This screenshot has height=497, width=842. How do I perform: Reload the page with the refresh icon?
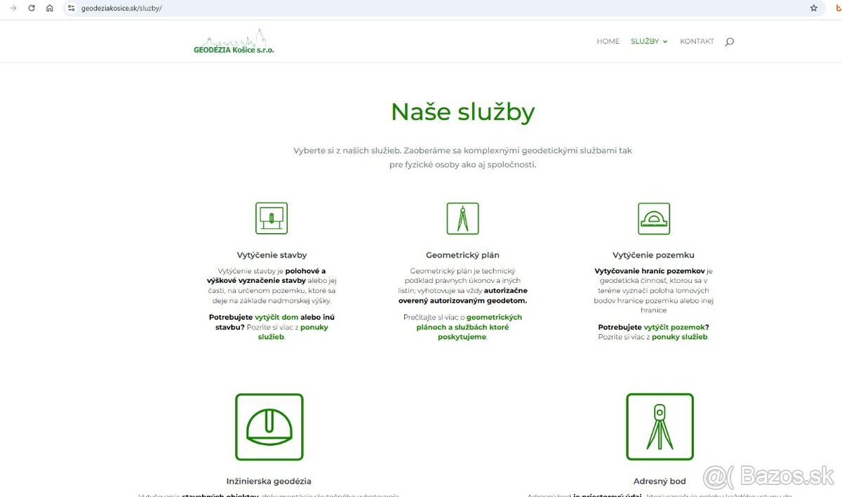point(32,8)
